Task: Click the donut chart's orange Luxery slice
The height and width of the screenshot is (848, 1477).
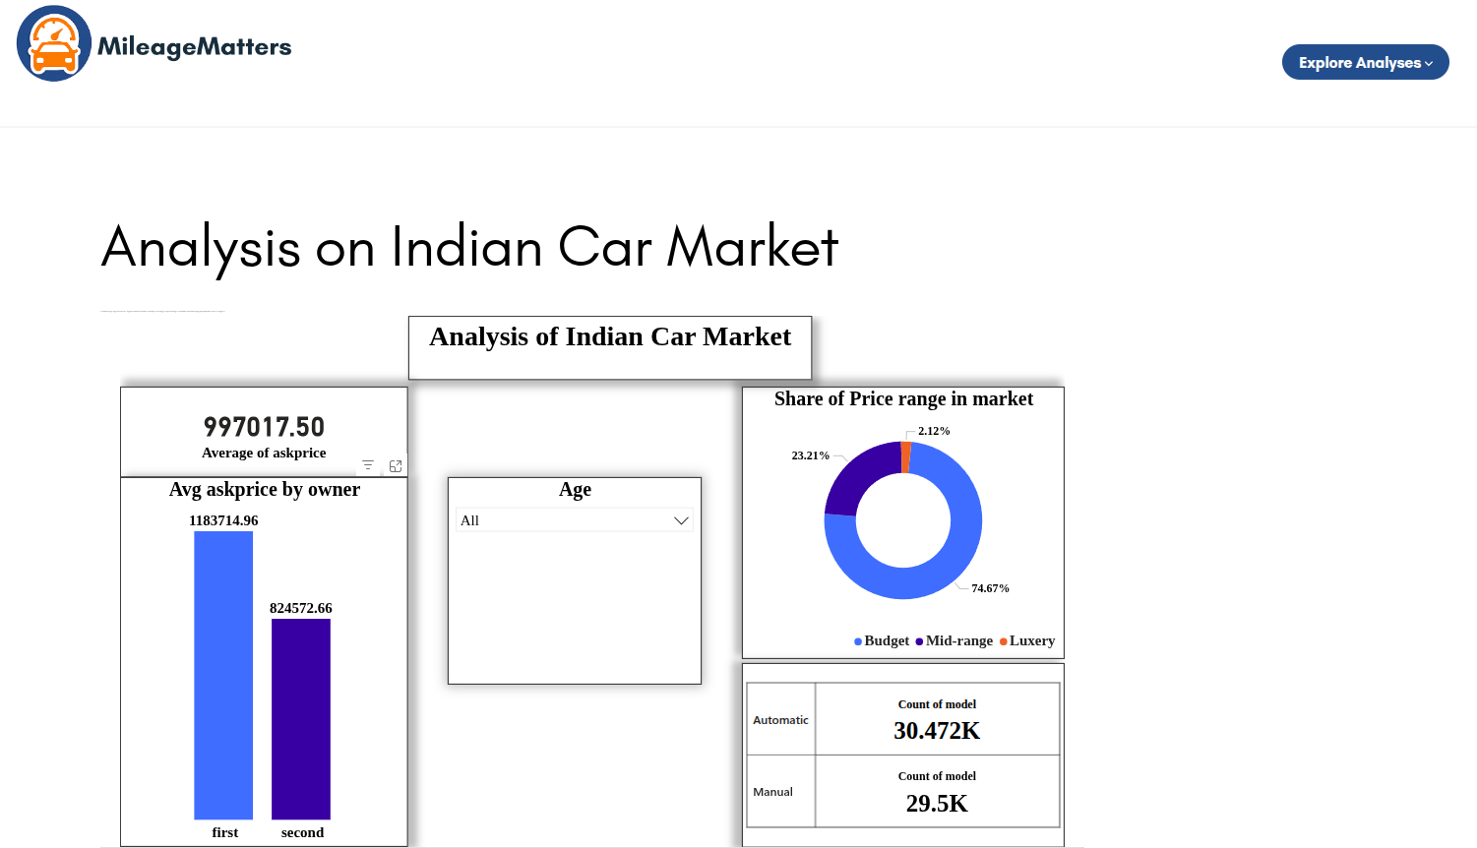Action: [x=906, y=456]
